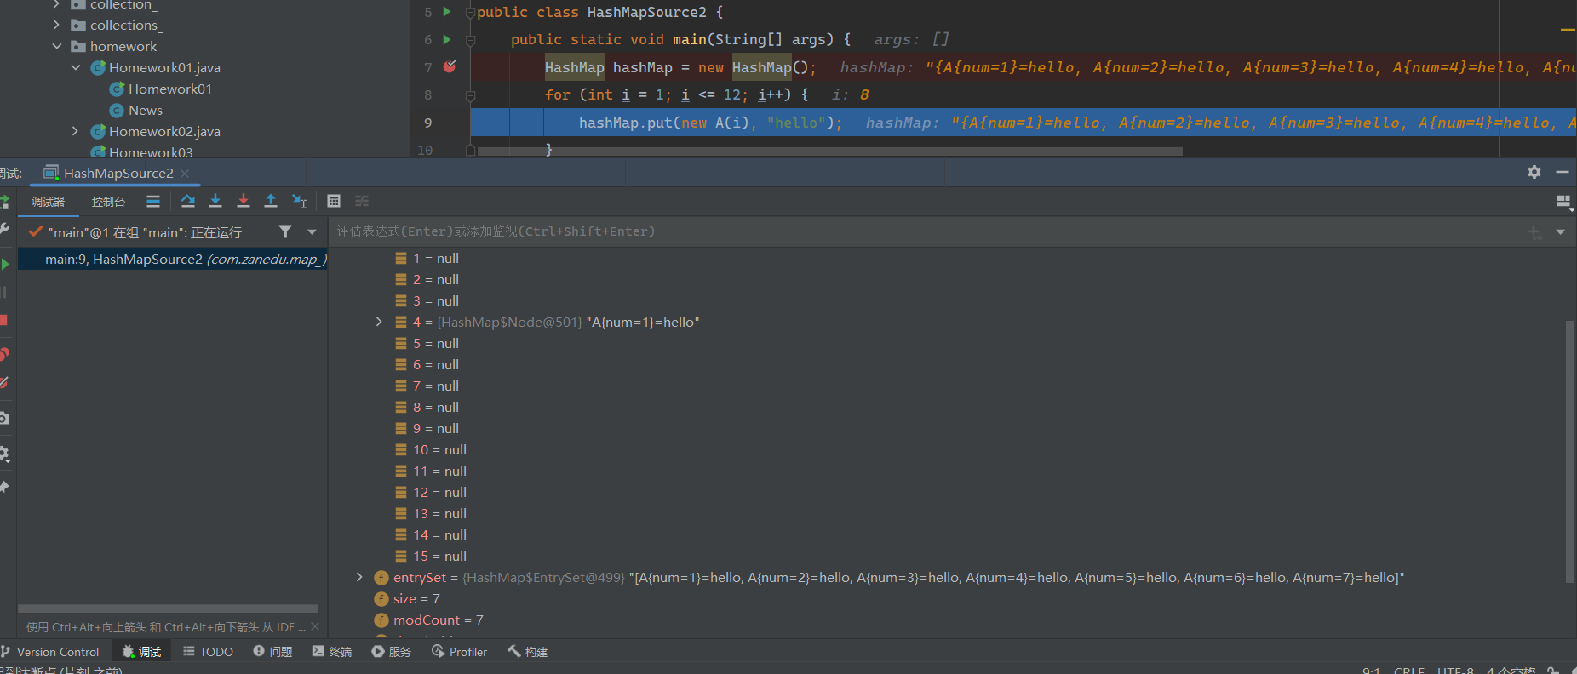The height and width of the screenshot is (674, 1577).
Task: Click the run gutter arrow on line 6
Action: tap(447, 39)
